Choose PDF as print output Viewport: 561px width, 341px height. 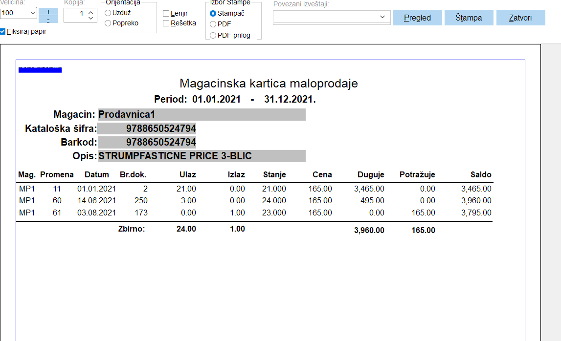point(213,24)
